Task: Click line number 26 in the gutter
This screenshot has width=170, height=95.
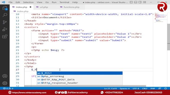Action: click(17, 66)
